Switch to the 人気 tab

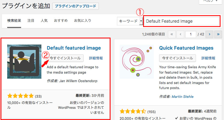(44, 21)
